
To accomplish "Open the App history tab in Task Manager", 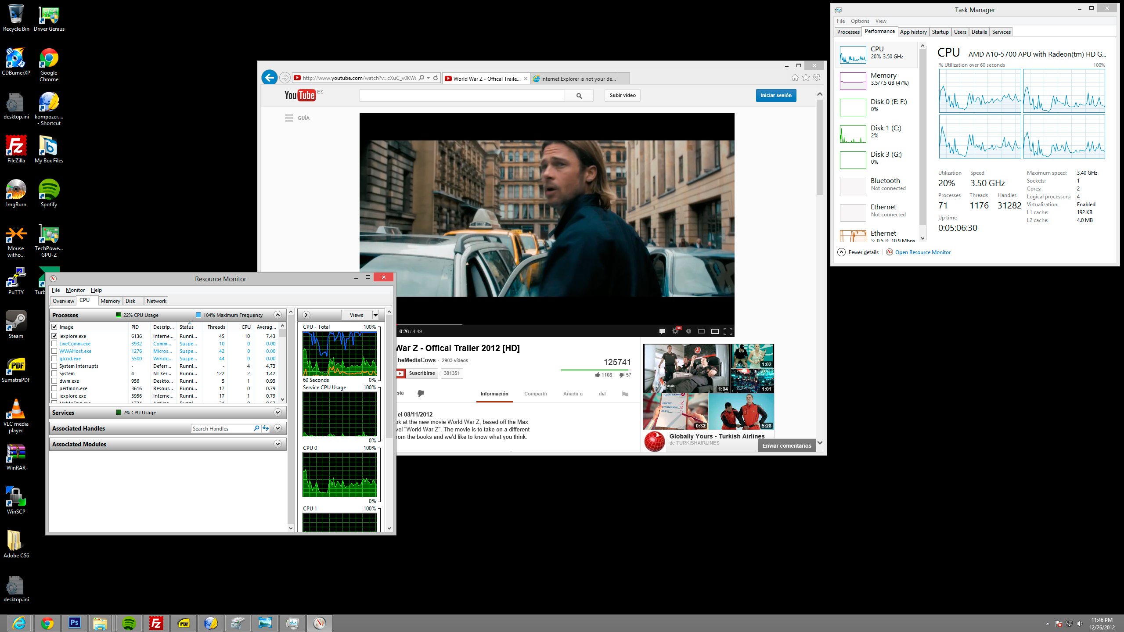I will click(913, 32).
